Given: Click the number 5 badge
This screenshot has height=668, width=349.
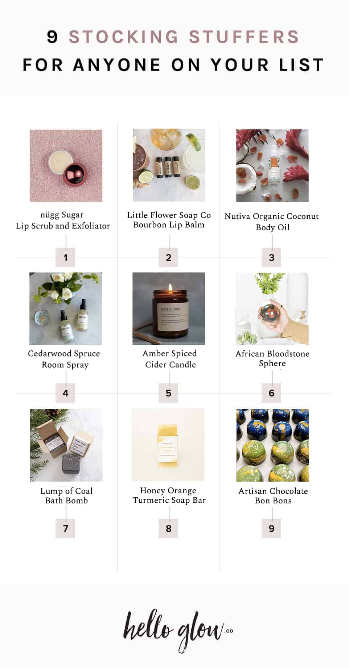Looking at the screenshot, I should 168,393.
